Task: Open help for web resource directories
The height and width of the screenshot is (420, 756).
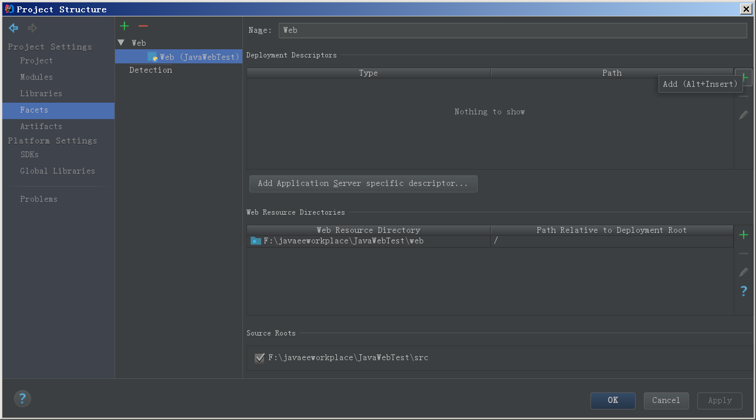Action: pyautogui.click(x=744, y=291)
